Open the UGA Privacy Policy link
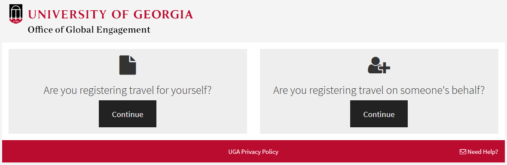The height and width of the screenshot is (165, 507). (x=253, y=152)
